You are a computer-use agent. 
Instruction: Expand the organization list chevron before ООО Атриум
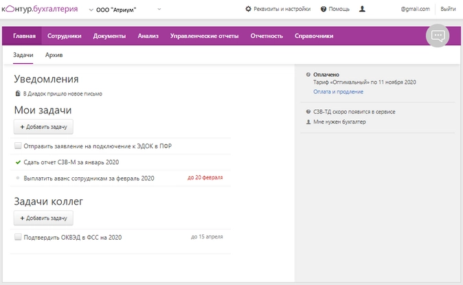(x=91, y=10)
